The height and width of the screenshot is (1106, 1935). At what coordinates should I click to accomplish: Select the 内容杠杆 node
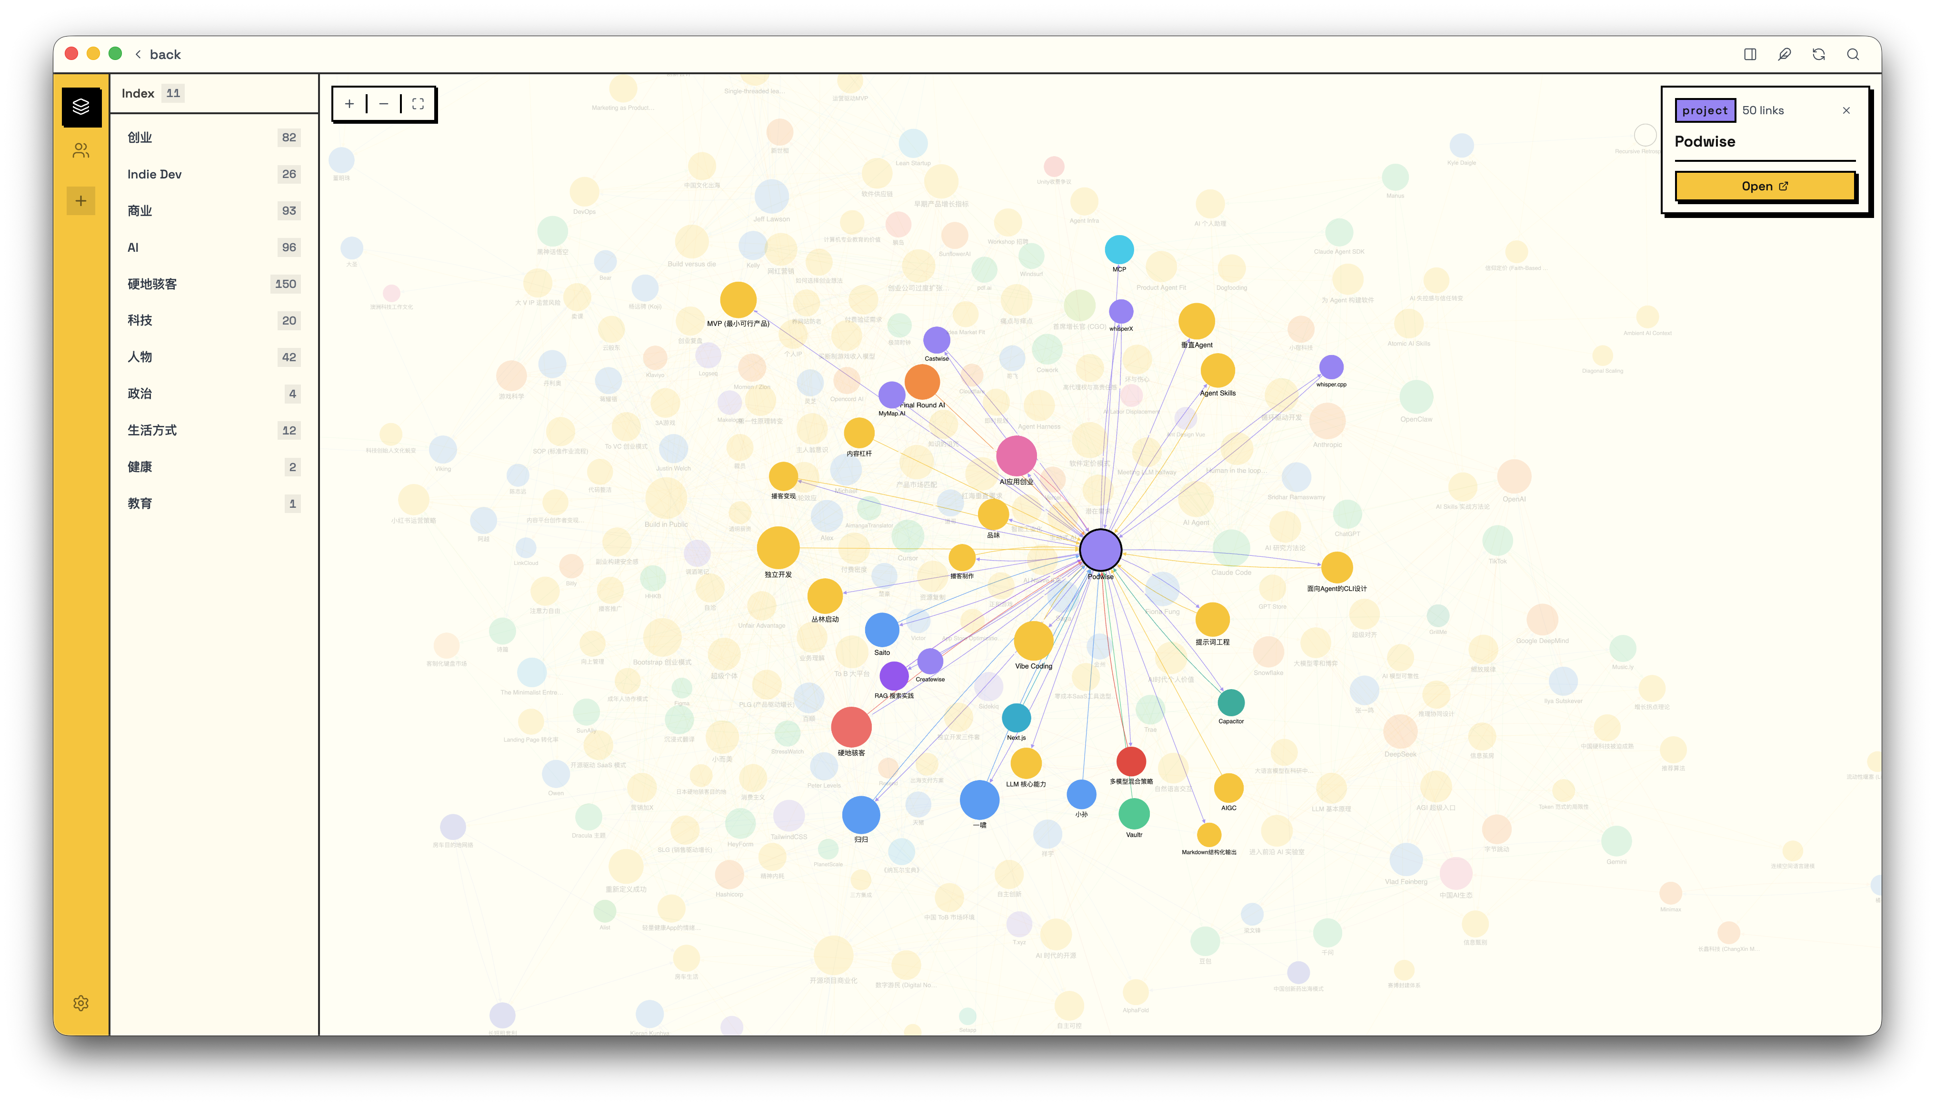coord(859,434)
